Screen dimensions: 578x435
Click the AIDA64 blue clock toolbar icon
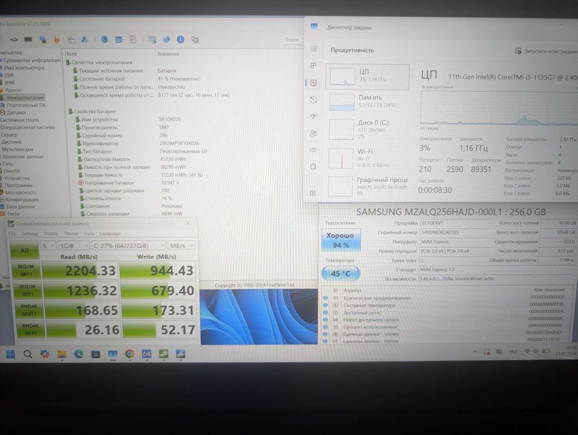click(x=105, y=39)
